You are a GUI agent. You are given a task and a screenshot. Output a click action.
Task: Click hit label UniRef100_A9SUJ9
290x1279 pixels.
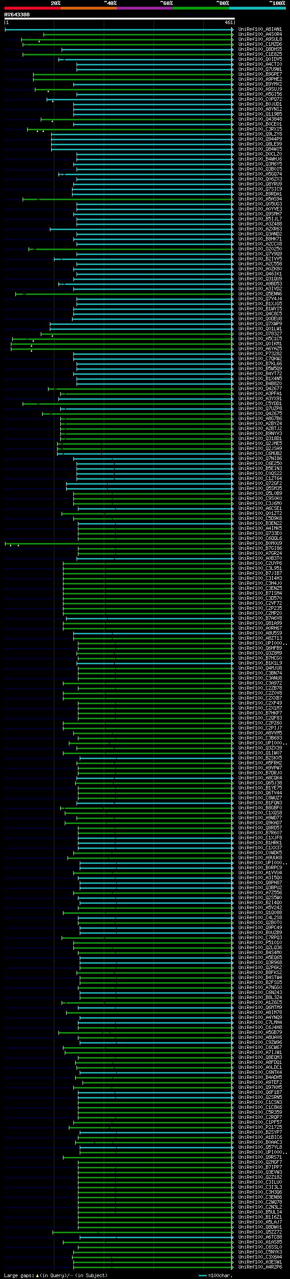coord(260,89)
